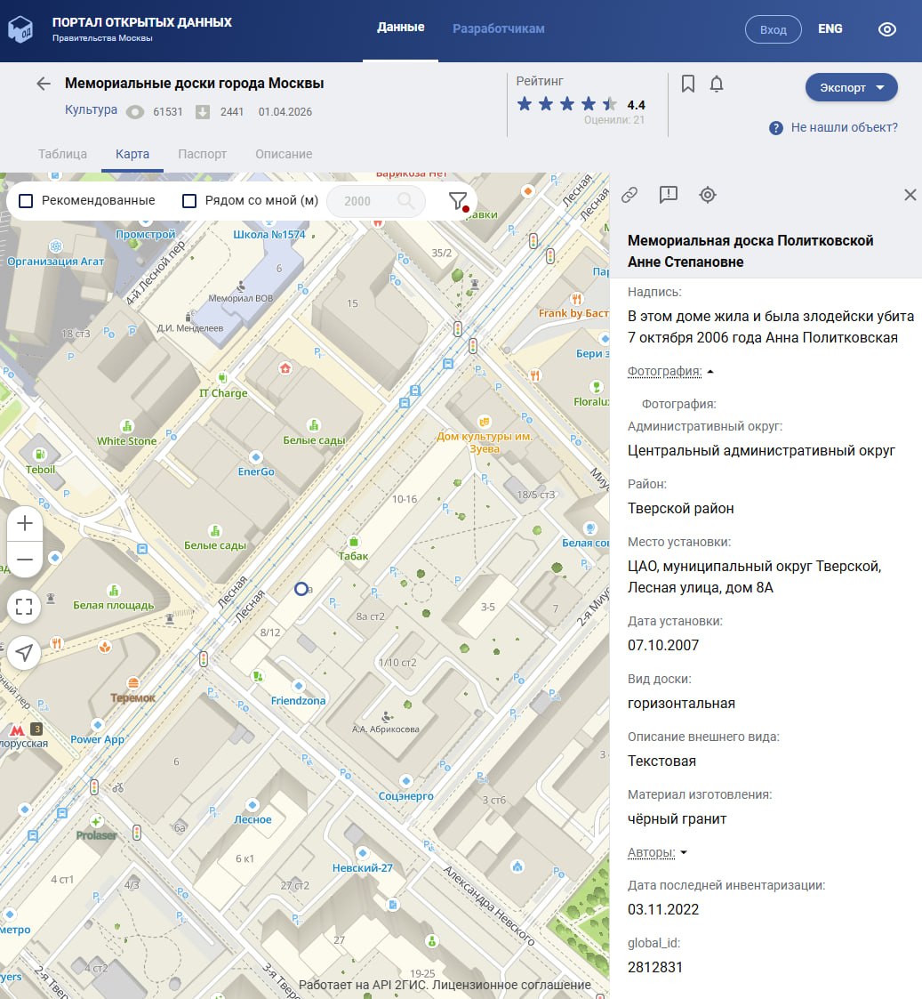Subscribe with the bell notification icon
The height and width of the screenshot is (999, 922).
coord(717,85)
